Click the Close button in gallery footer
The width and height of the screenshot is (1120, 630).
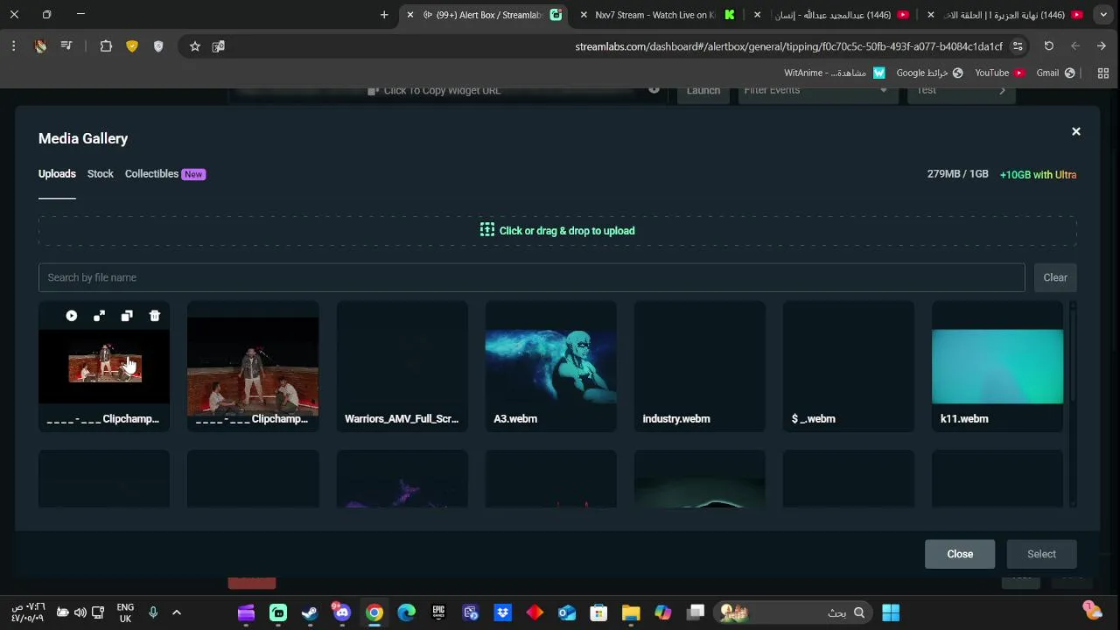point(960,554)
